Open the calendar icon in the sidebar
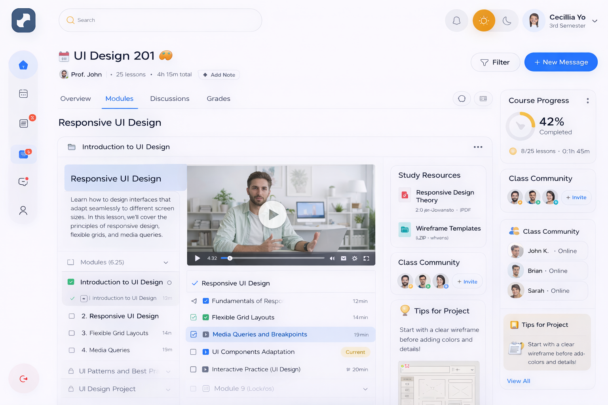608x405 pixels. pos(23,94)
